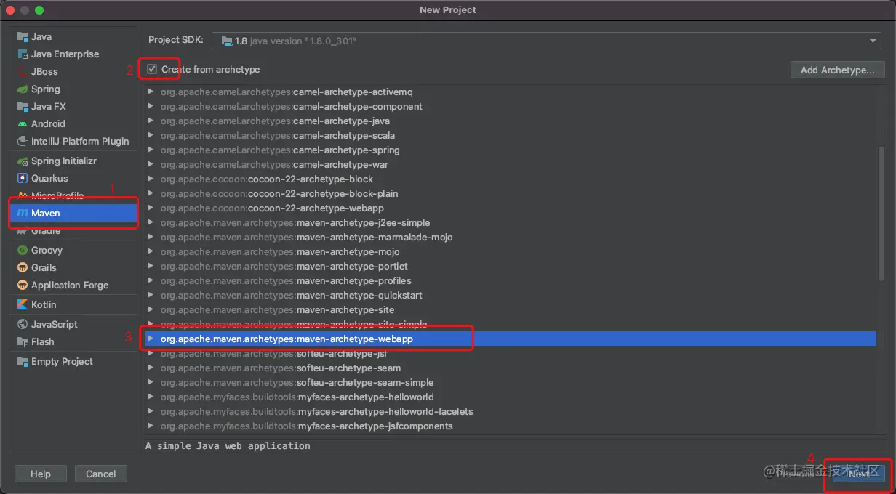Click the Next button
Screen dimensions: 896x494
(x=859, y=474)
